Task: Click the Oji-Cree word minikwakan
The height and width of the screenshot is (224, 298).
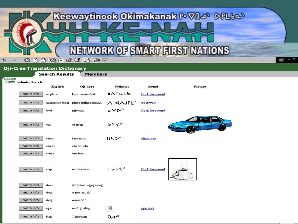Action: [81, 169]
